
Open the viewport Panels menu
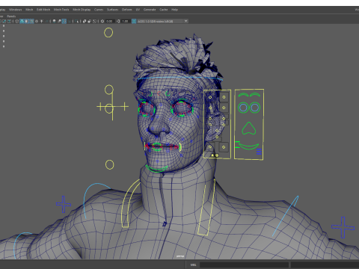(x=11, y=16)
